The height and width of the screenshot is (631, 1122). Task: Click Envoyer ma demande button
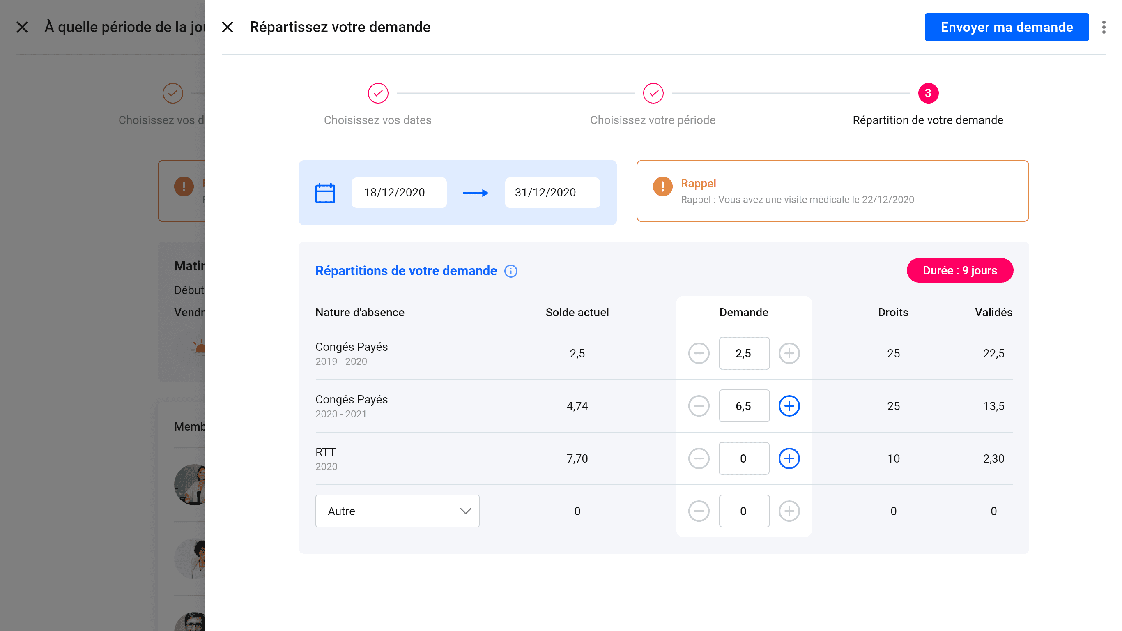(1006, 27)
